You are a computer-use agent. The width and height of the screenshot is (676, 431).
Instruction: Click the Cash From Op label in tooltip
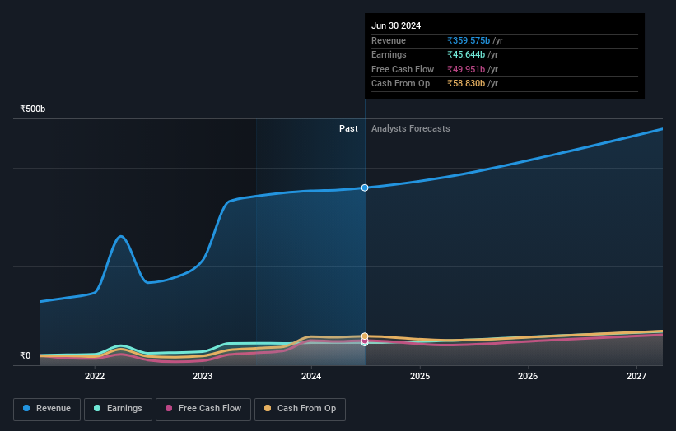click(400, 84)
